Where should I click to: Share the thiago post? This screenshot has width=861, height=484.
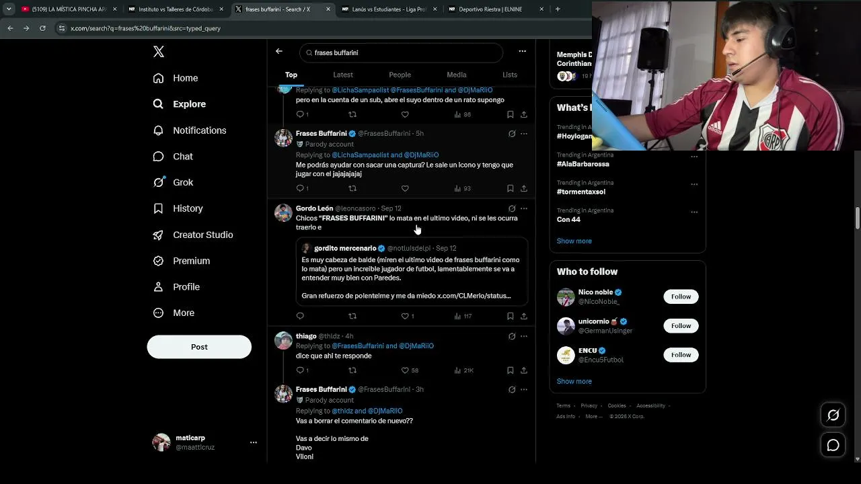click(x=524, y=370)
